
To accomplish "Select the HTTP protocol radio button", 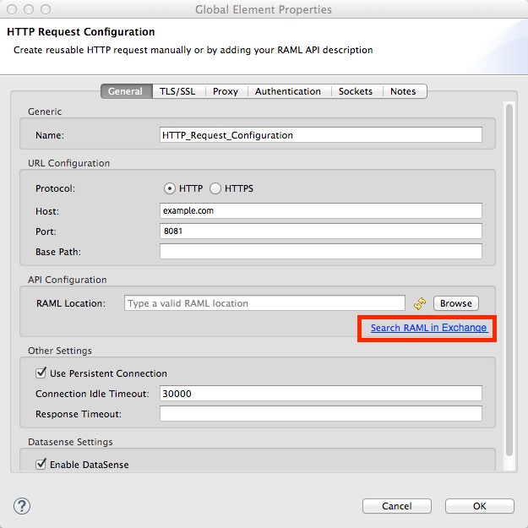I will point(170,188).
